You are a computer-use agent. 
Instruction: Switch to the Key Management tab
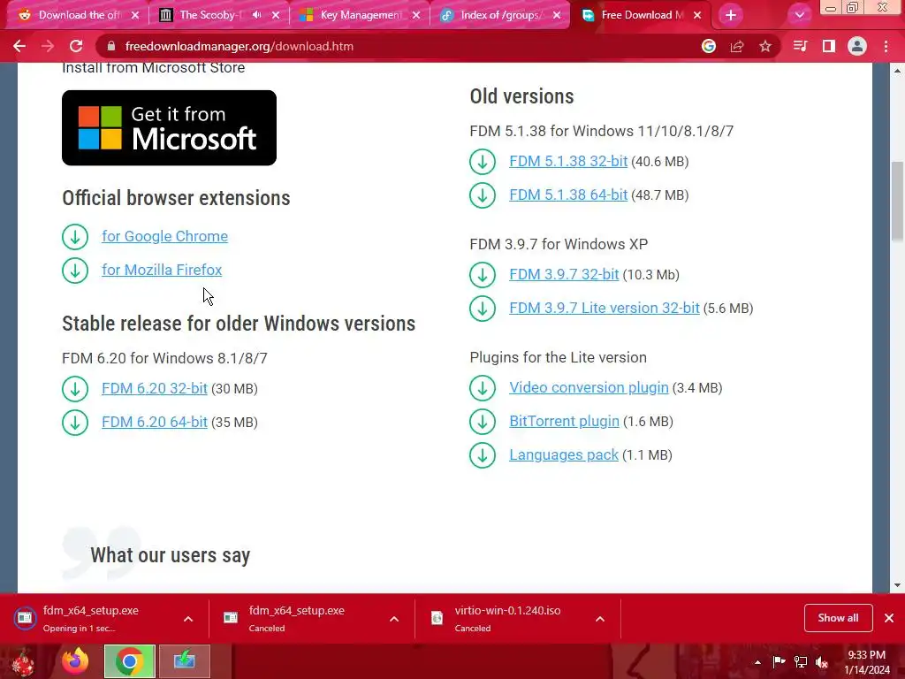361,15
